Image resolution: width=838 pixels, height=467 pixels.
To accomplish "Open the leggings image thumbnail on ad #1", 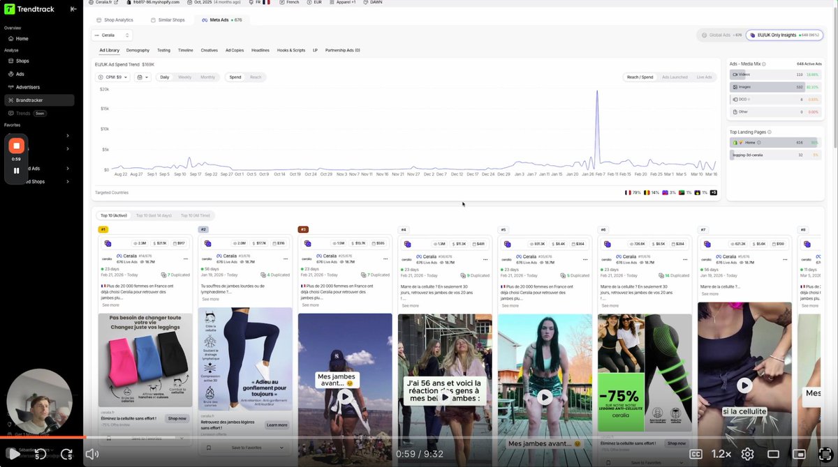I will (145, 360).
